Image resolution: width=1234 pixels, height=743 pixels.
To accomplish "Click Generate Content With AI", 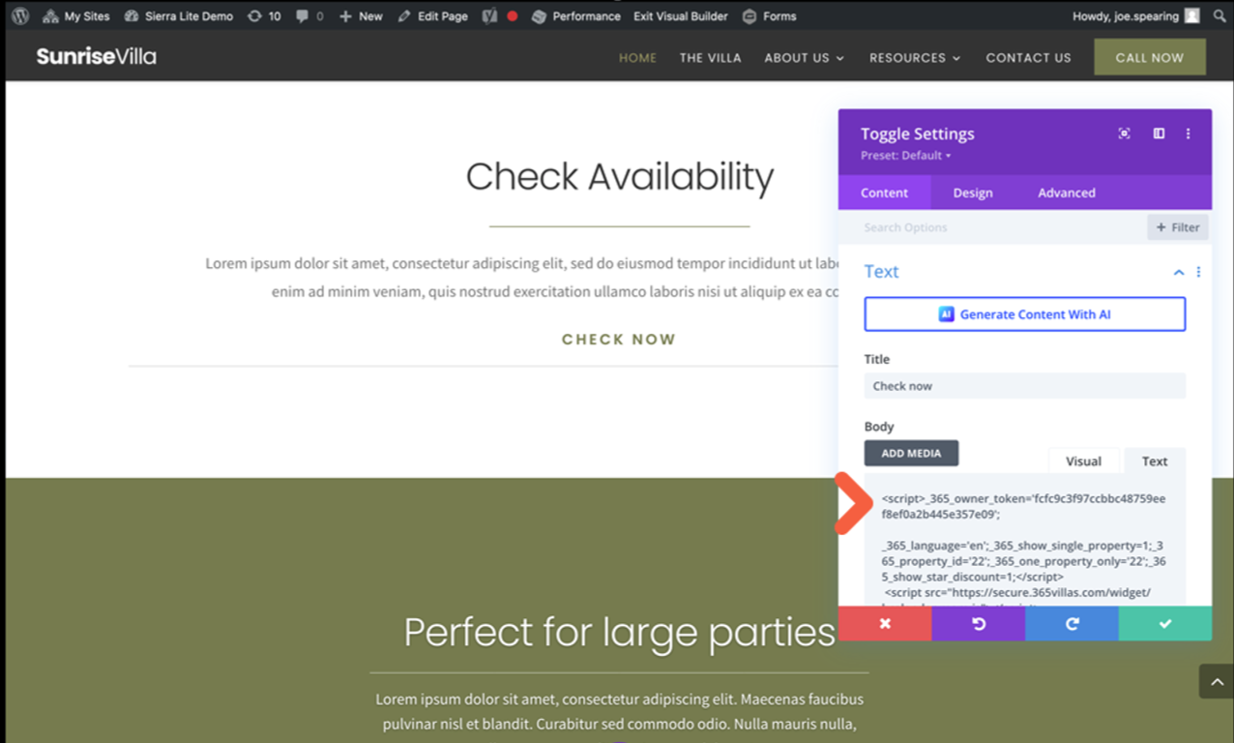I will pyautogui.click(x=1025, y=314).
